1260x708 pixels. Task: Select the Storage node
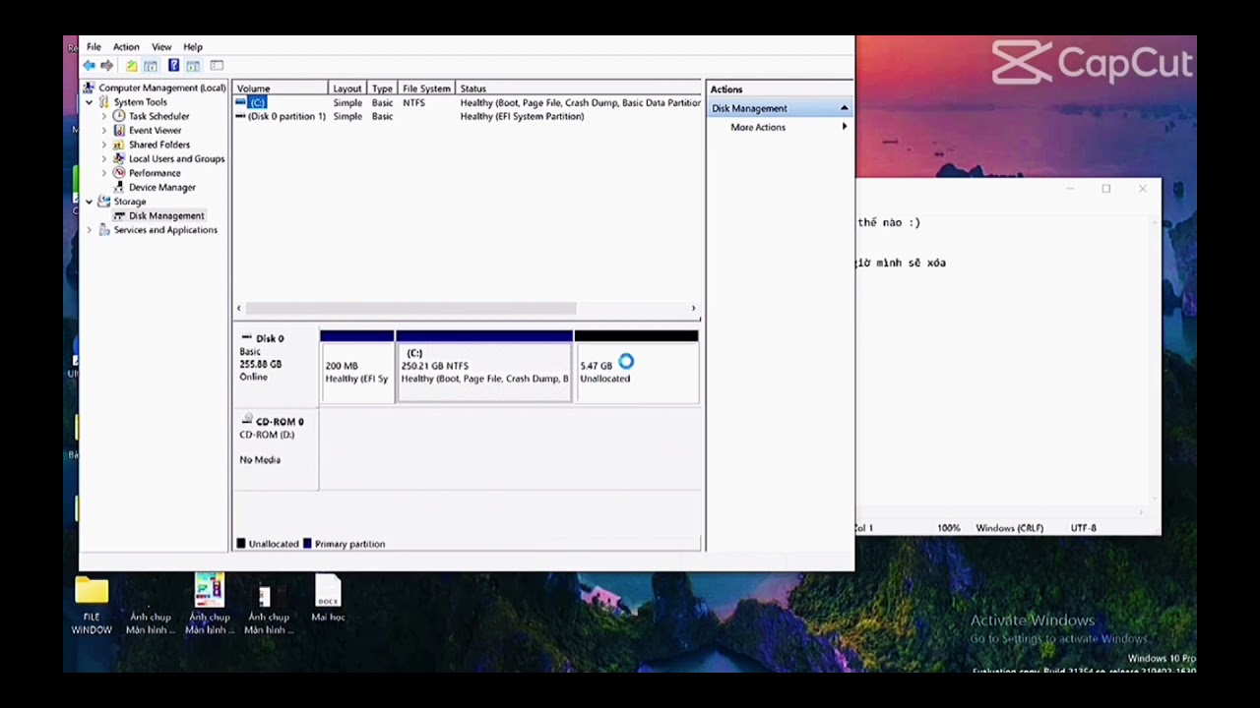coord(129,202)
